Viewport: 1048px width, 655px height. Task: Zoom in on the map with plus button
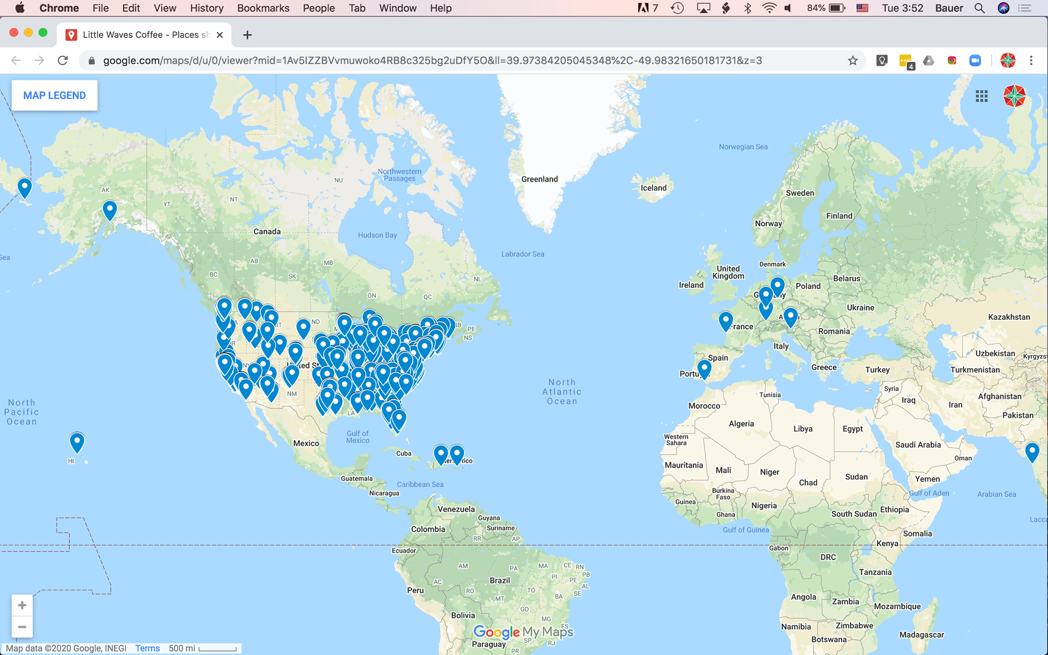coord(22,605)
